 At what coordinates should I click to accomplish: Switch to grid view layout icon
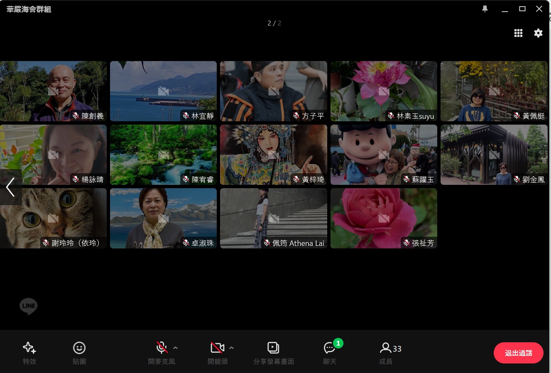[x=518, y=33]
